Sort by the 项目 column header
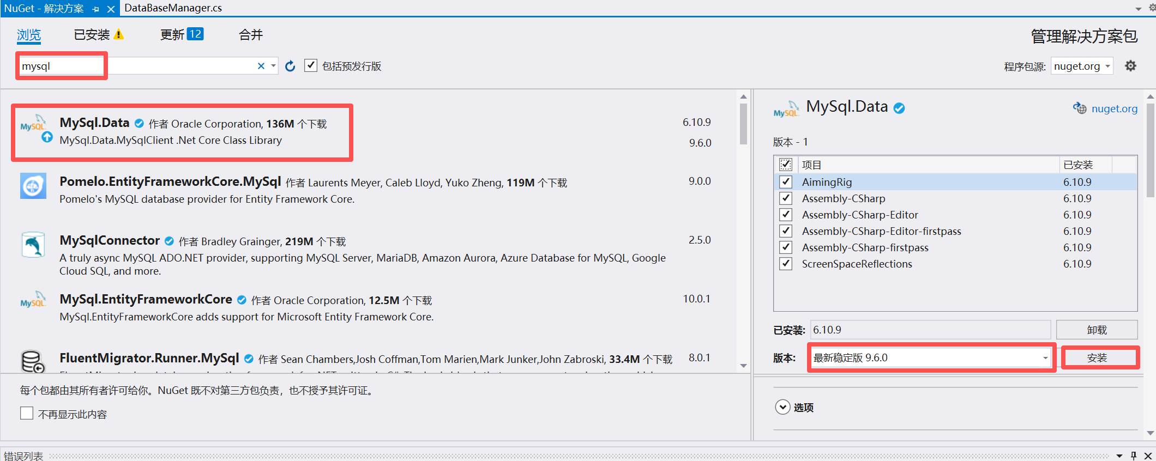Image resolution: width=1156 pixels, height=461 pixels. 929,165
